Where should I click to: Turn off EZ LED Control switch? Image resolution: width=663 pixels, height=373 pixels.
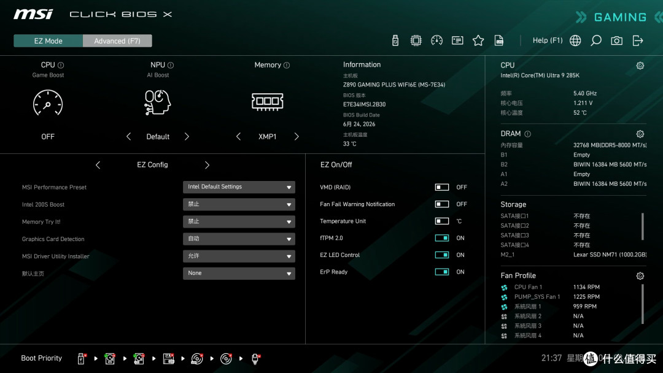click(442, 255)
